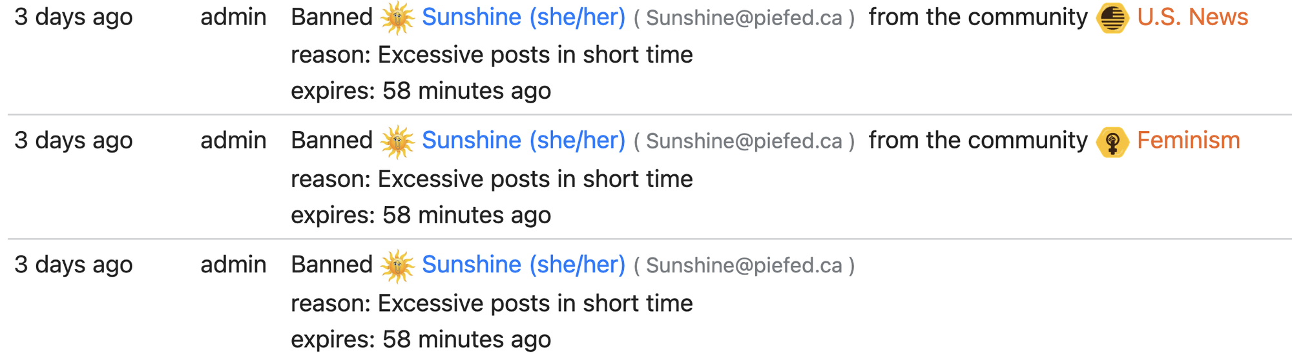Viewport: 1292px width, 353px height.
Task: Open Sunshine (she/her) profile in the Feminism entry
Action: click(523, 141)
